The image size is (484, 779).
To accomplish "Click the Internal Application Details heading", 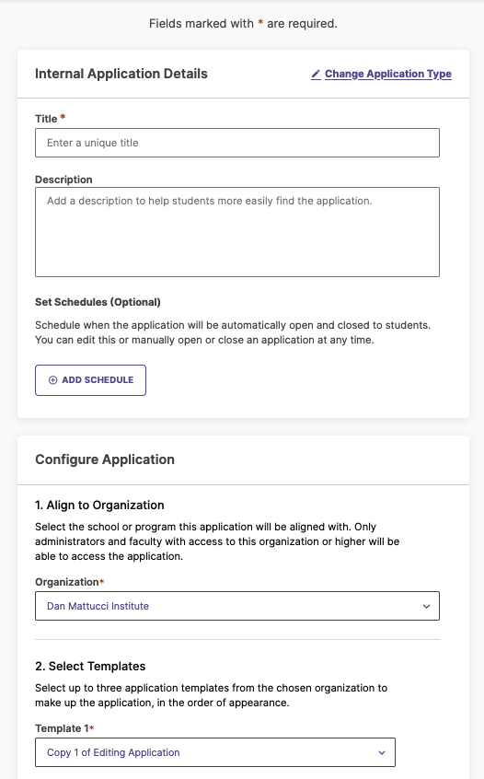I will [121, 74].
